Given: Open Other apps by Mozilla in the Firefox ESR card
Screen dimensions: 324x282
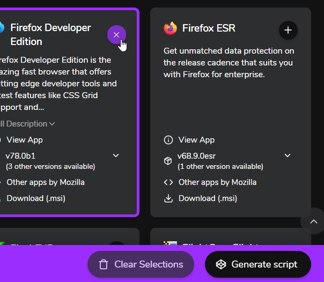Looking at the screenshot, I should point(217,182).
